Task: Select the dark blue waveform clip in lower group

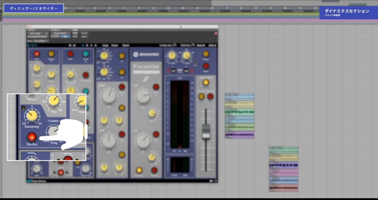Action: click(x=283, y=165)
